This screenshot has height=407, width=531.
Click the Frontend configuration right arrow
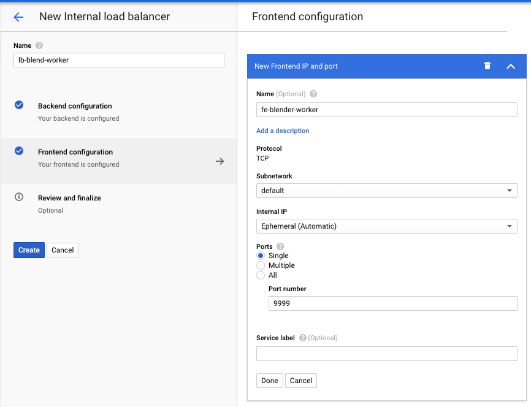tap(220, 161)
